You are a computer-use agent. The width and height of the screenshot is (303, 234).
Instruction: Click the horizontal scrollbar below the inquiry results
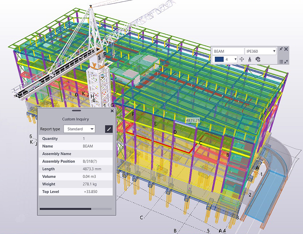(x=66, y=209)
